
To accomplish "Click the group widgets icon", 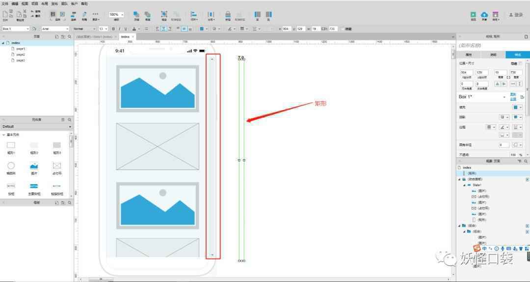I will pyautogui.click(x=164, y=14).
